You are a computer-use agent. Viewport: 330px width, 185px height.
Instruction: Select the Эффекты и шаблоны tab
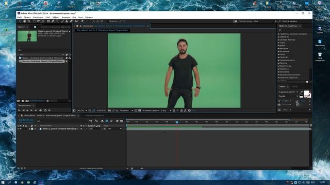(288, 26)
